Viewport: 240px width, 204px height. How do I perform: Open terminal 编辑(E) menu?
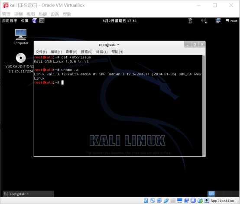point(56,52)
